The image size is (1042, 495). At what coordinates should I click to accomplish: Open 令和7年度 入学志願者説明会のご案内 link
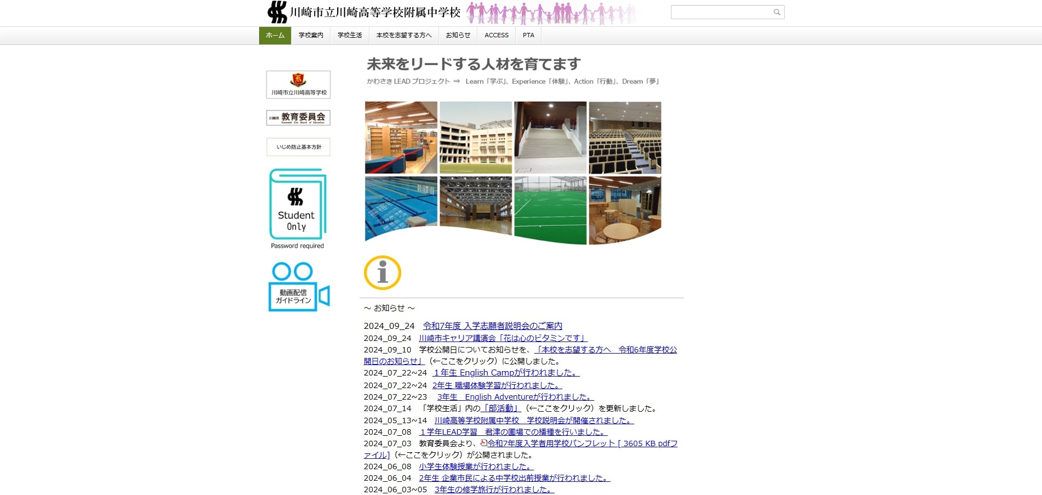click(492, 326)
